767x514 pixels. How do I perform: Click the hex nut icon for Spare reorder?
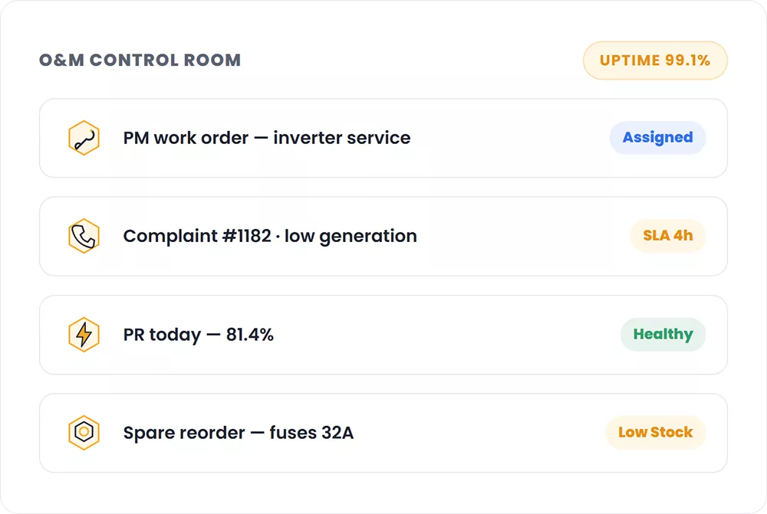pyautogui.click(x=84, y=432)
